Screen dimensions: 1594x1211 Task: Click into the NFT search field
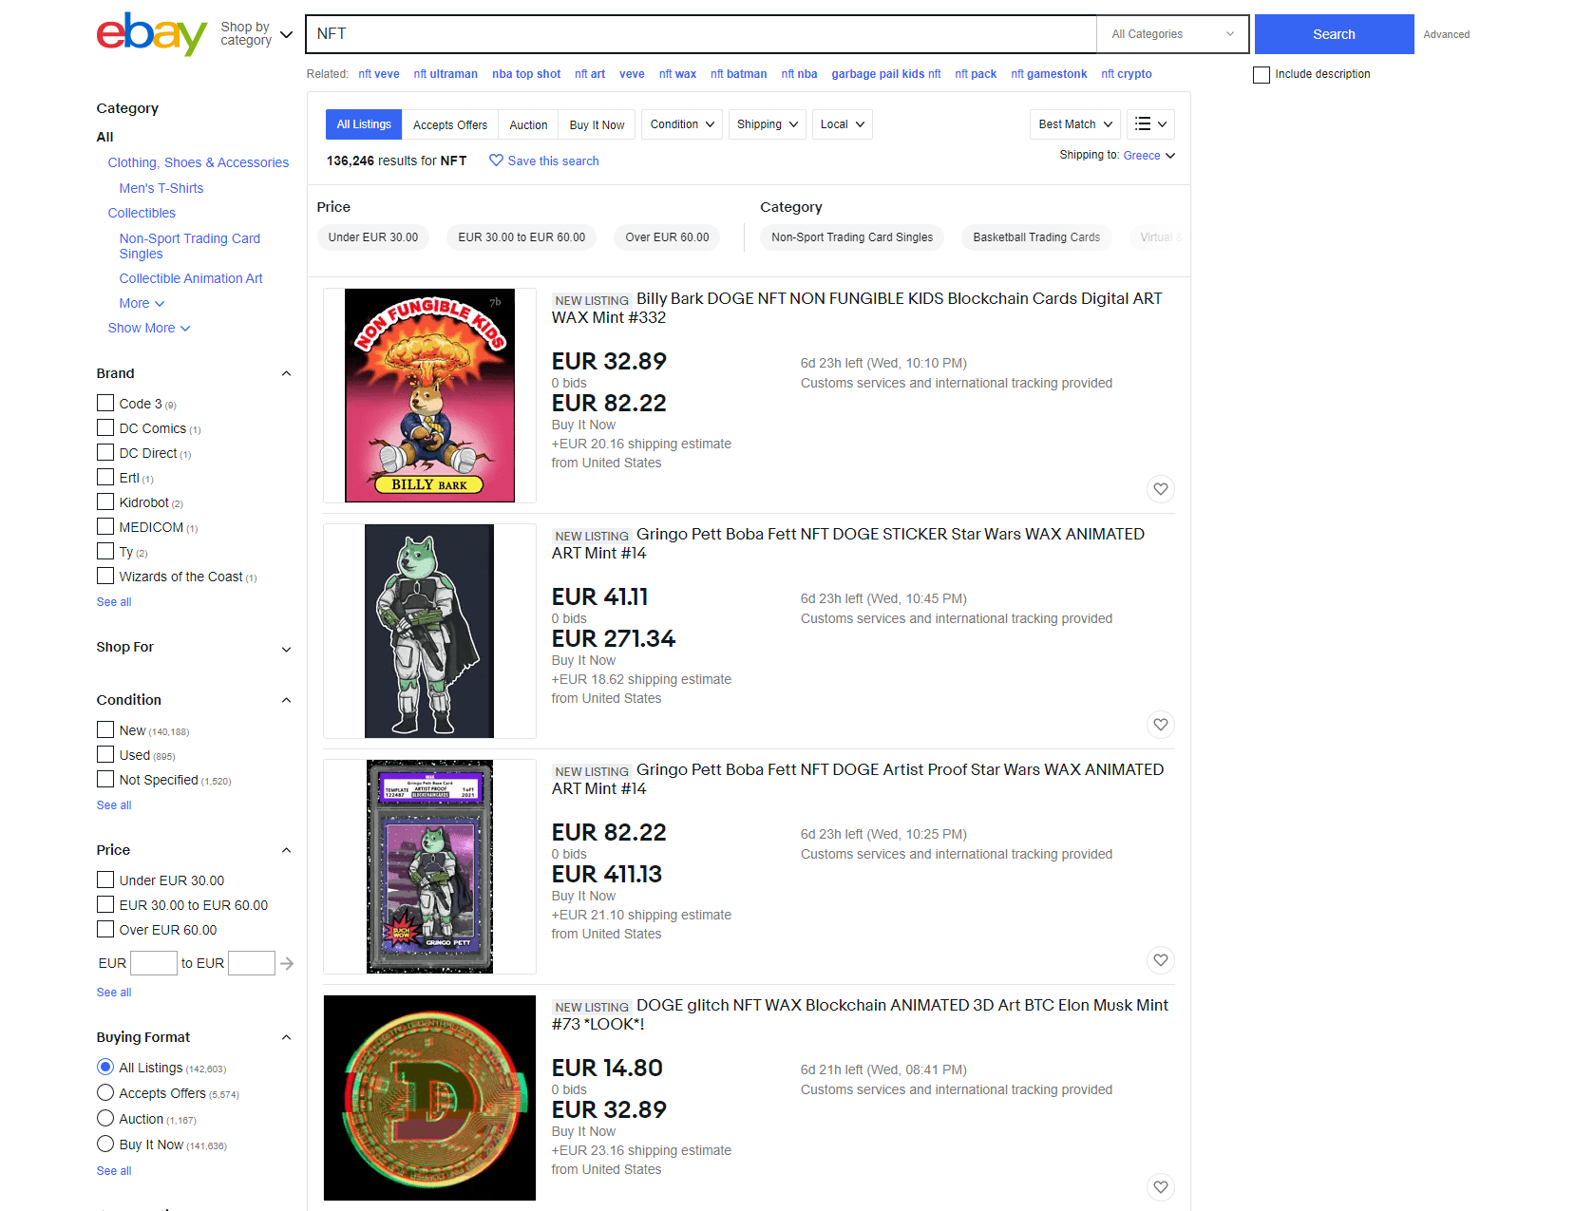[701, 34]
